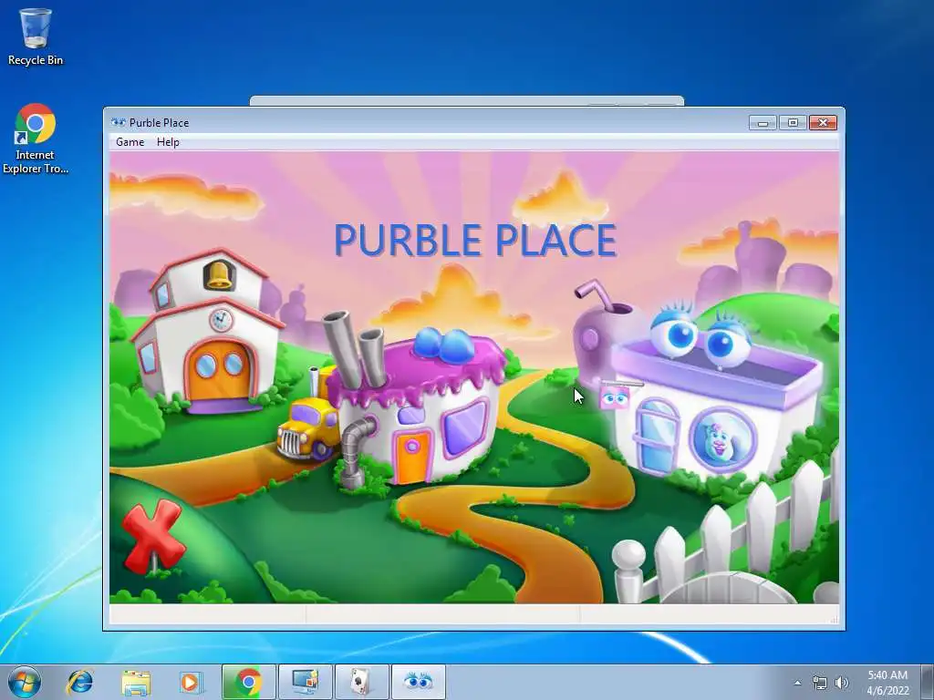
Task: Minimize the Purble Place window
Action: click(763, 123)
